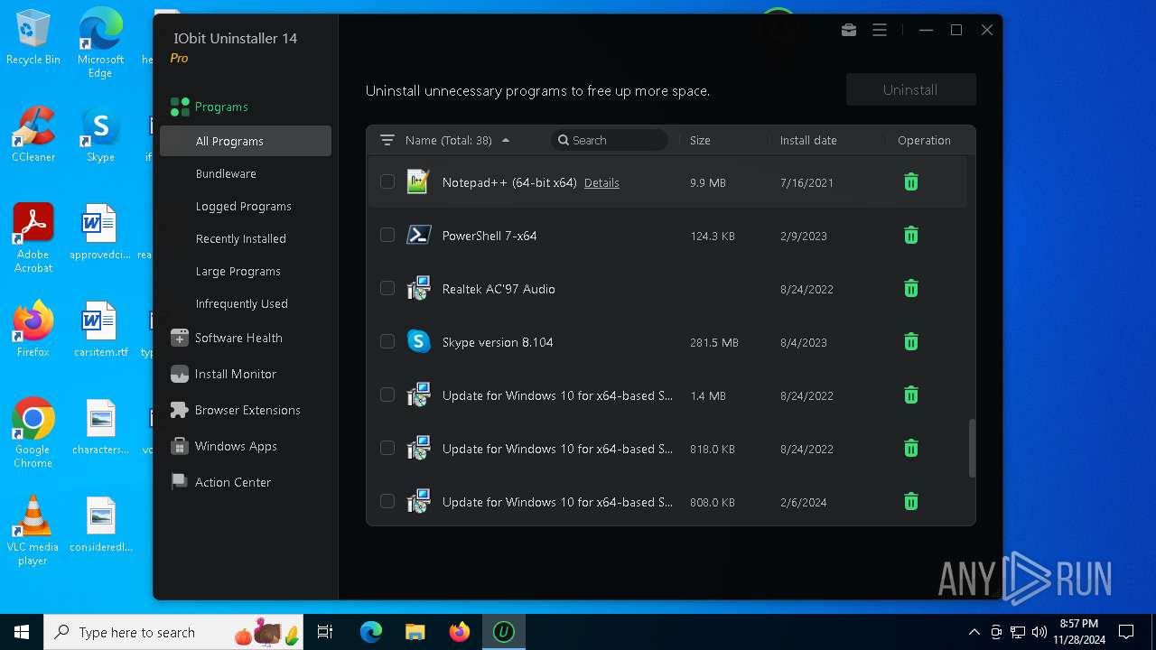
Task: Open Software Health section
Action: point(227,338)
